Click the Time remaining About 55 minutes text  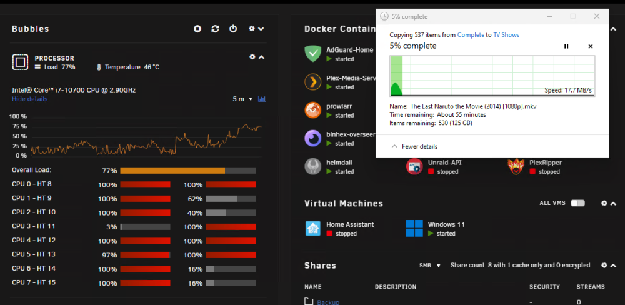click(437, 115)
